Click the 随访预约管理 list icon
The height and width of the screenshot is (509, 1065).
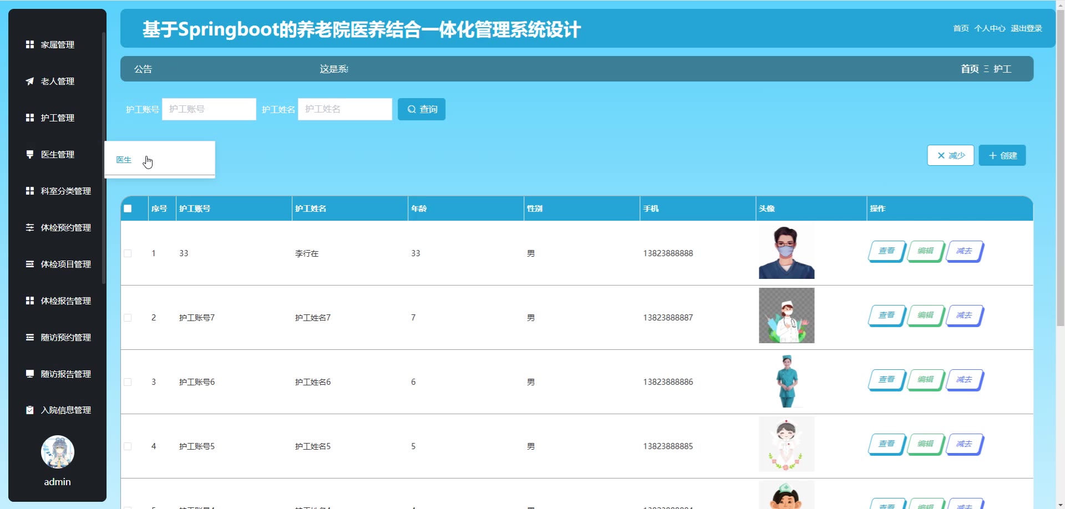point(30,337)
